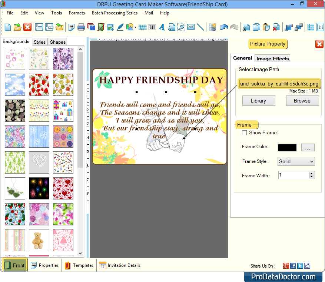Open the email envelope tool

click(x=190, y=27)
